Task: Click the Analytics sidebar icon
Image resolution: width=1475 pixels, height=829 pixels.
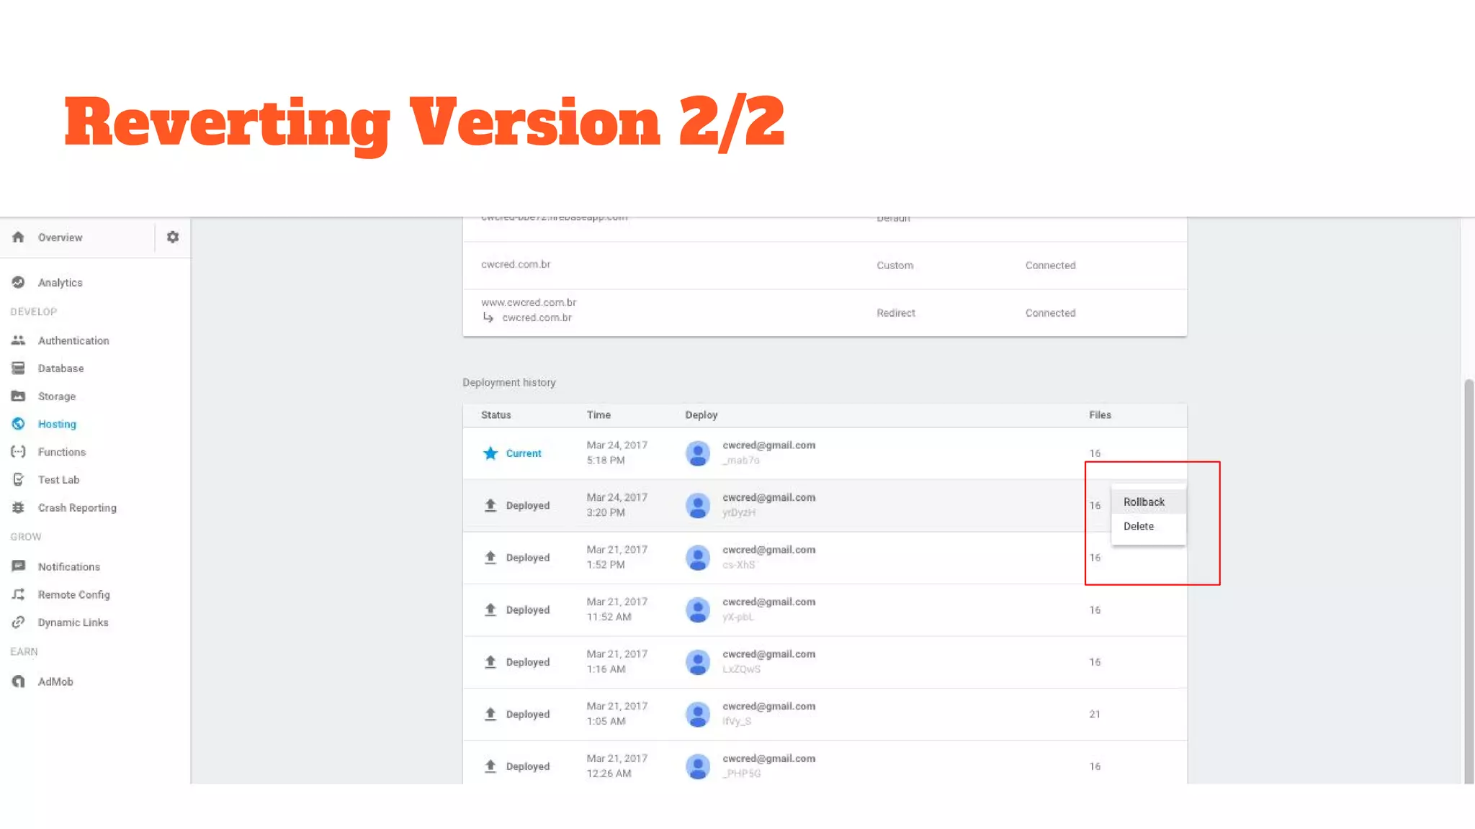Action: 19,283
